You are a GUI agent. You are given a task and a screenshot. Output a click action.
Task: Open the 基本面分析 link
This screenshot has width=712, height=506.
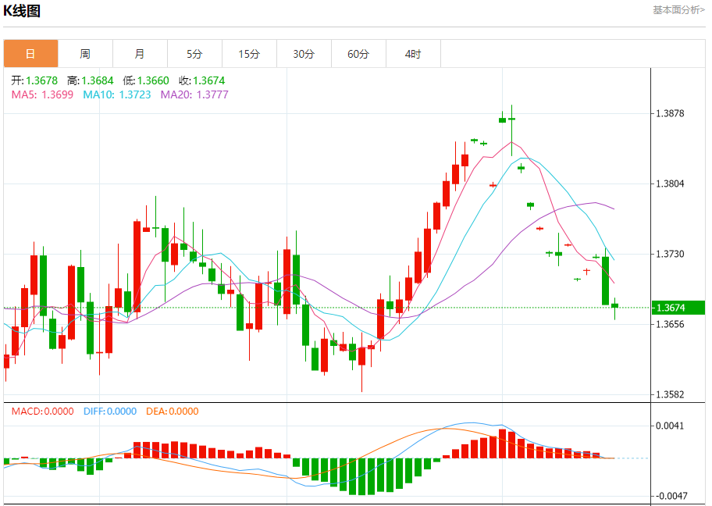[x=678, y=10]
